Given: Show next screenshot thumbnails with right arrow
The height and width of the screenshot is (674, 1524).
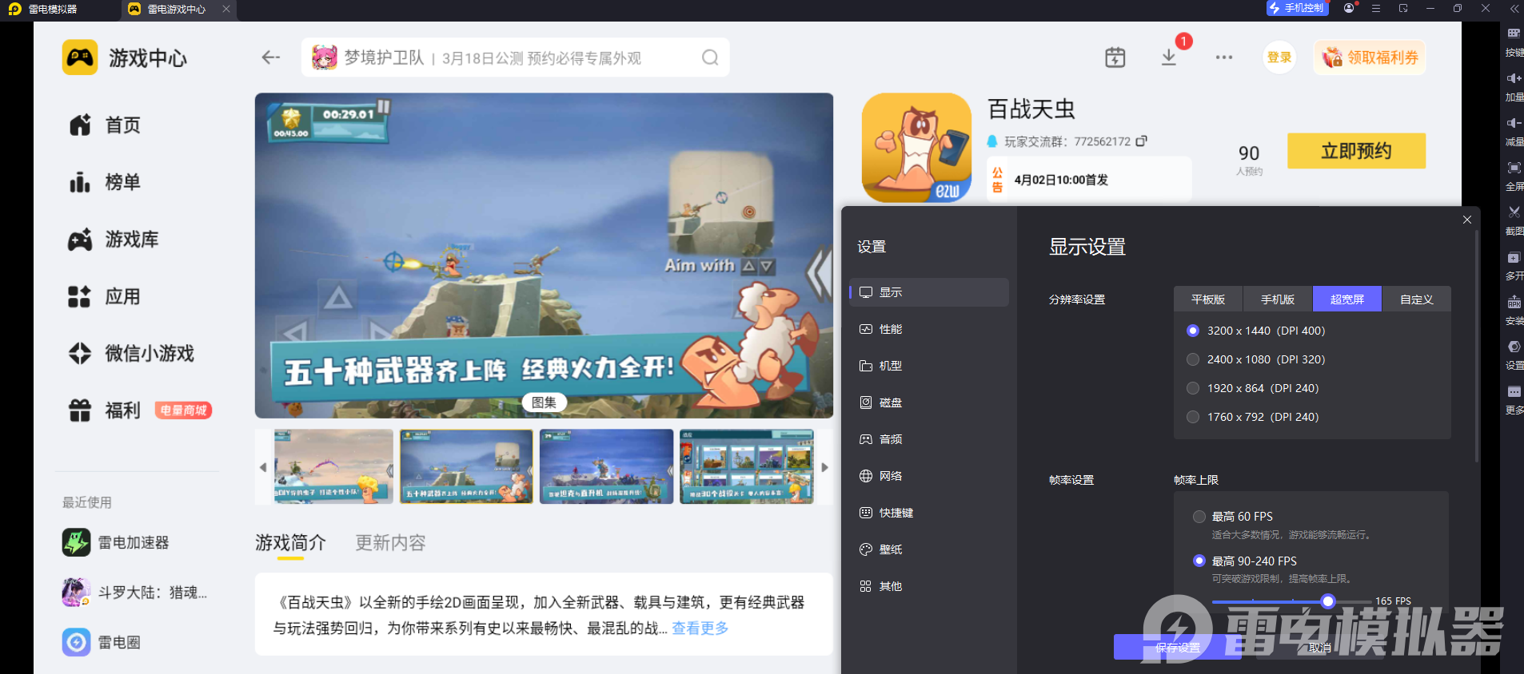Looking at the screenshot, I should pos(824,467).
